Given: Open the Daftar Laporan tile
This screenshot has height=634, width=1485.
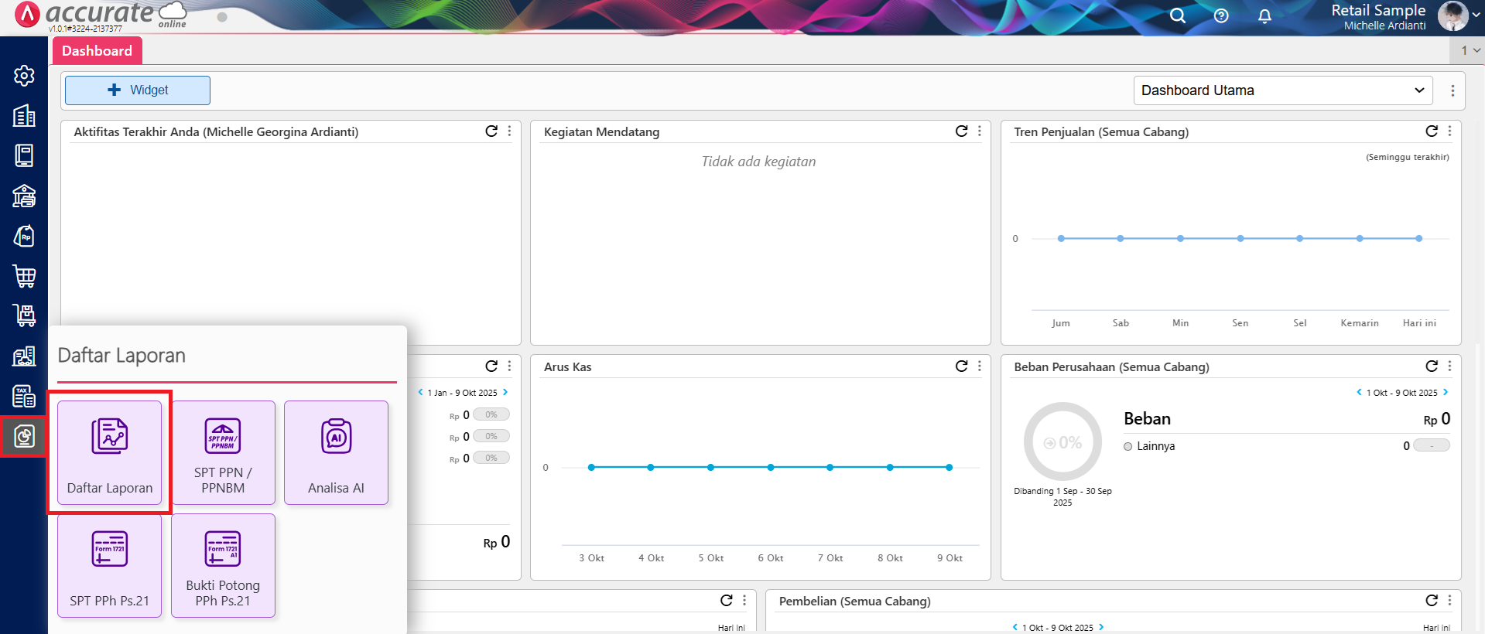Looking at the screenshot, I should tap(109, 453).
